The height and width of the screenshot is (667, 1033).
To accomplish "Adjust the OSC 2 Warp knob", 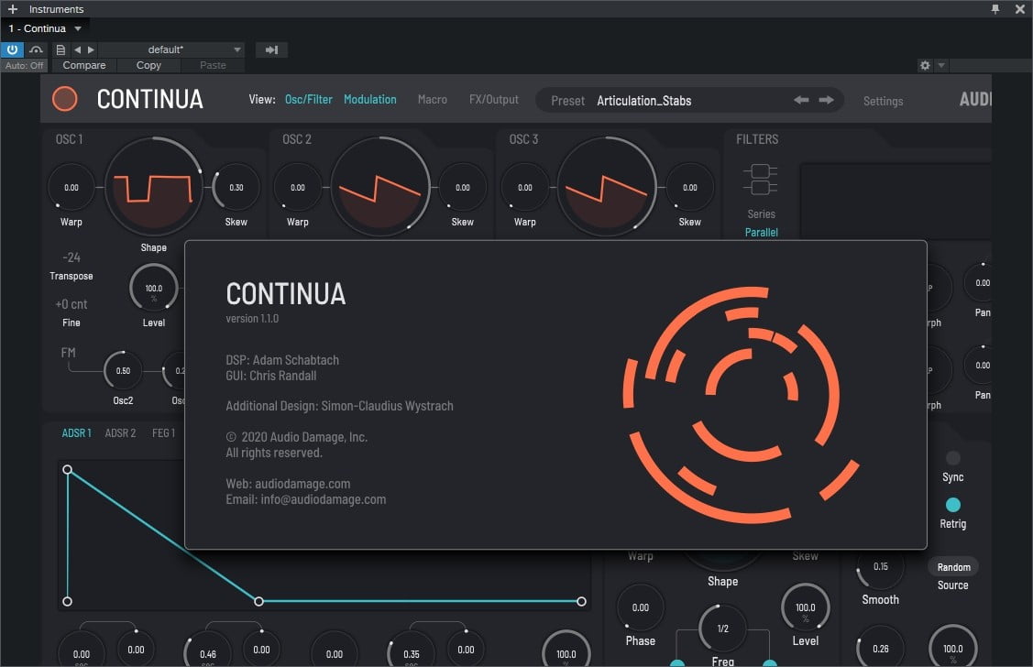I will pos(298,188).
